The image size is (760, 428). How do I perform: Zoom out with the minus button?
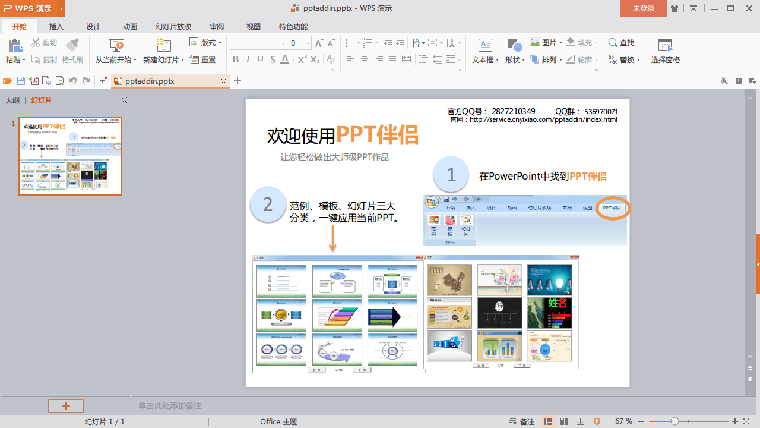[x=642, y=421]
